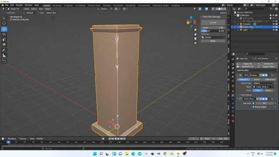
Task: Select solid viewport shading mode
Action: [219, 9]
